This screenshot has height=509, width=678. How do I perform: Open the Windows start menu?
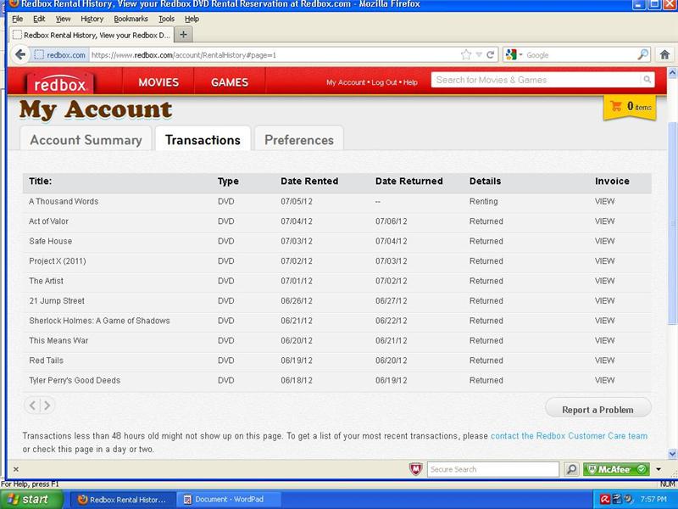coord(31,500)
